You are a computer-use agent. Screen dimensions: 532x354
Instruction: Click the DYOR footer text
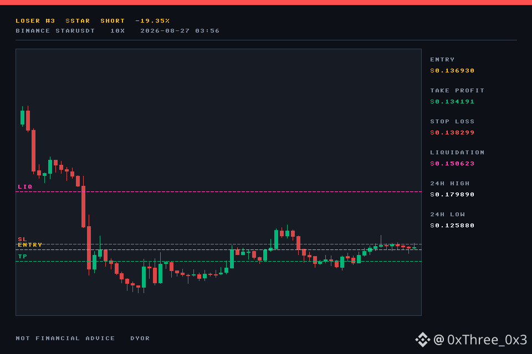140,339
